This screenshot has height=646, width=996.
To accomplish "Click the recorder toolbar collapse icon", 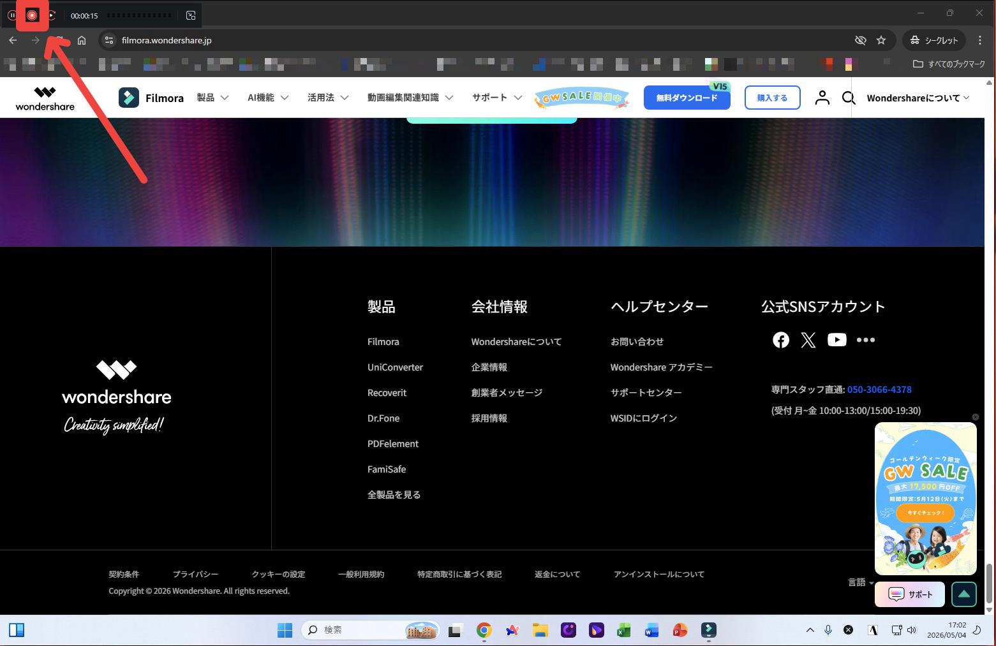I will (x=191, y=15).
